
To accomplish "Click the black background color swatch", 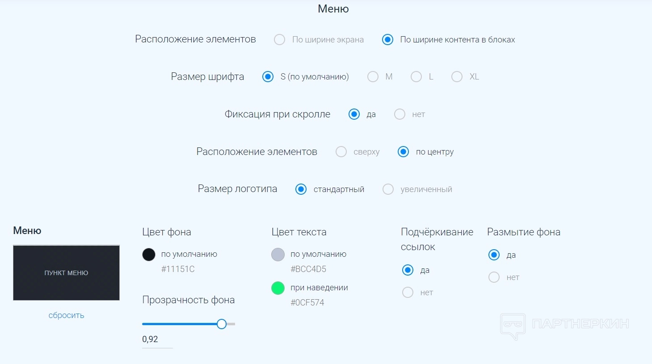I will (x=149, y=255).
